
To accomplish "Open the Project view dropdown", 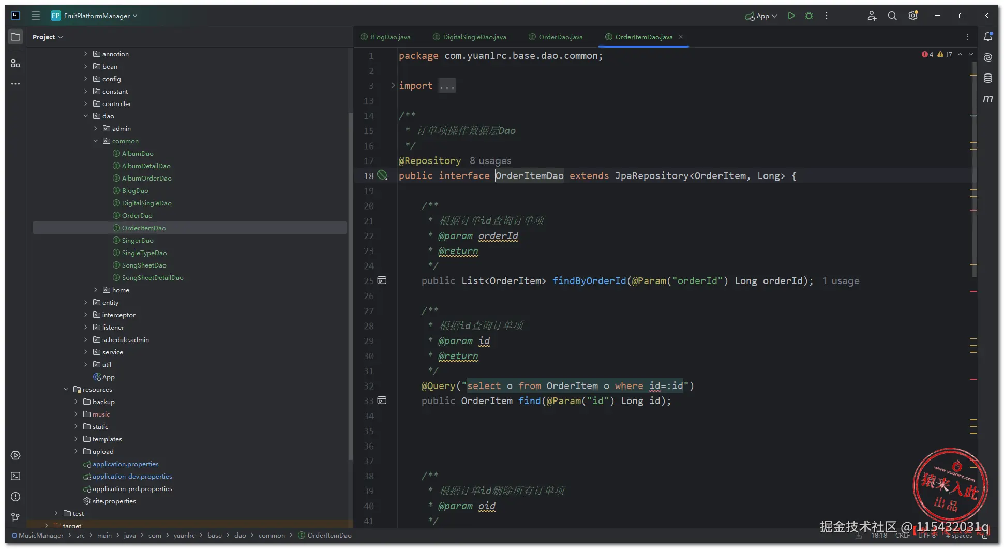I will click(48, 37).
